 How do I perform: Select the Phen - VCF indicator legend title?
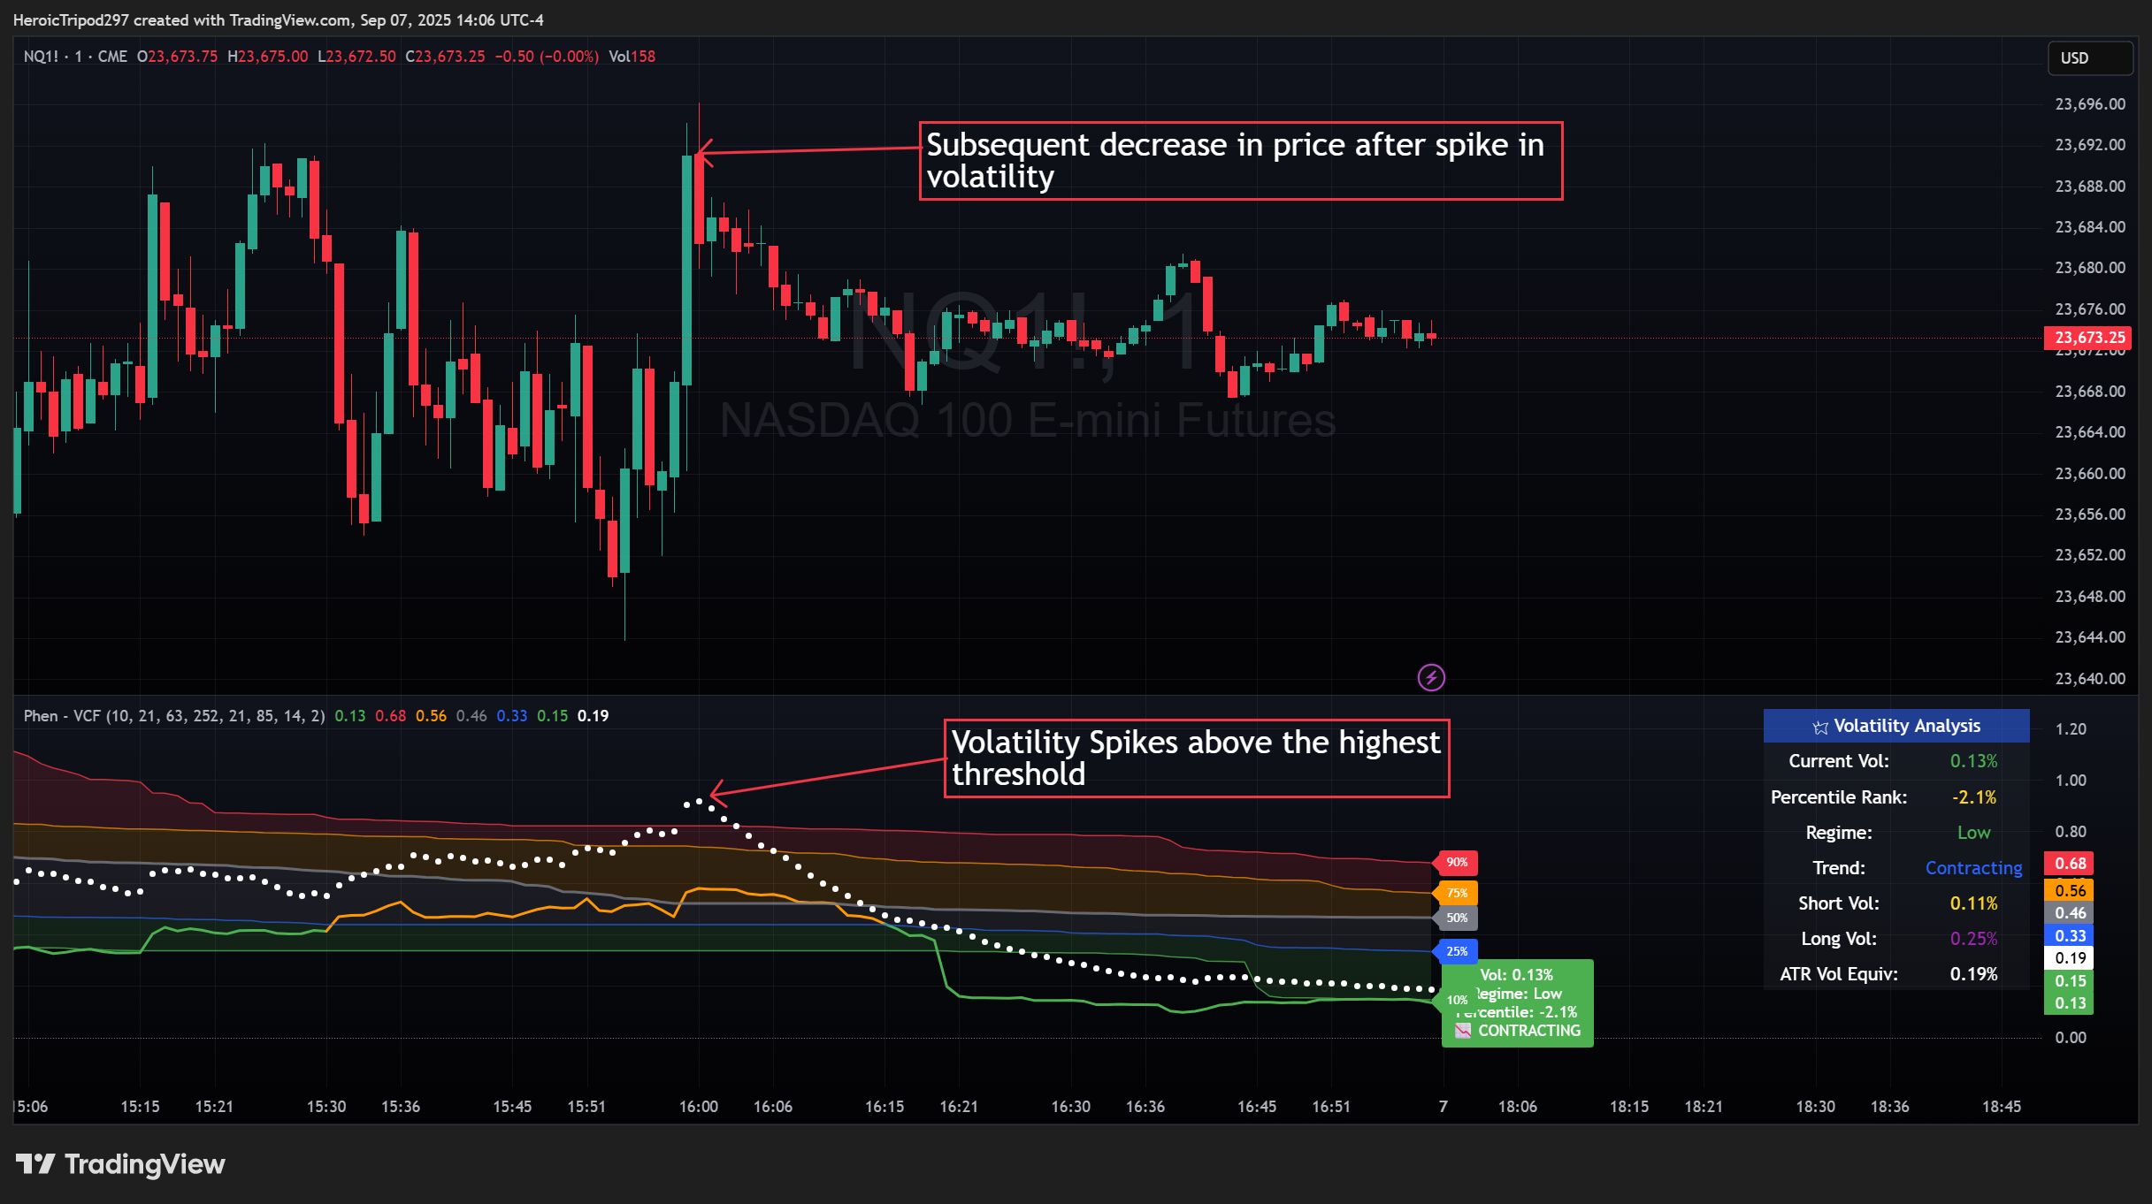[173, 716]
